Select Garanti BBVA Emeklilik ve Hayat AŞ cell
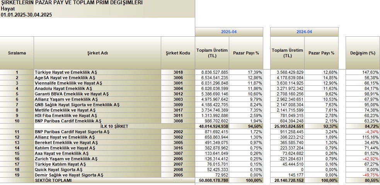 click(x=97, y=94)
